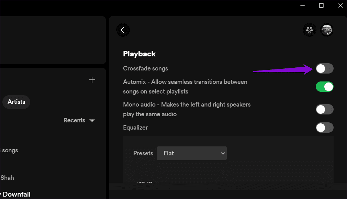Select the Artists filter chip
347x199 pixels.
(16, 102)
